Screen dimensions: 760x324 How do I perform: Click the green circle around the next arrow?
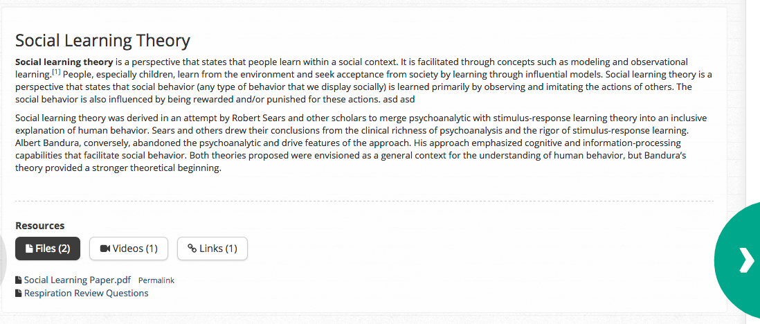point(737,260)
